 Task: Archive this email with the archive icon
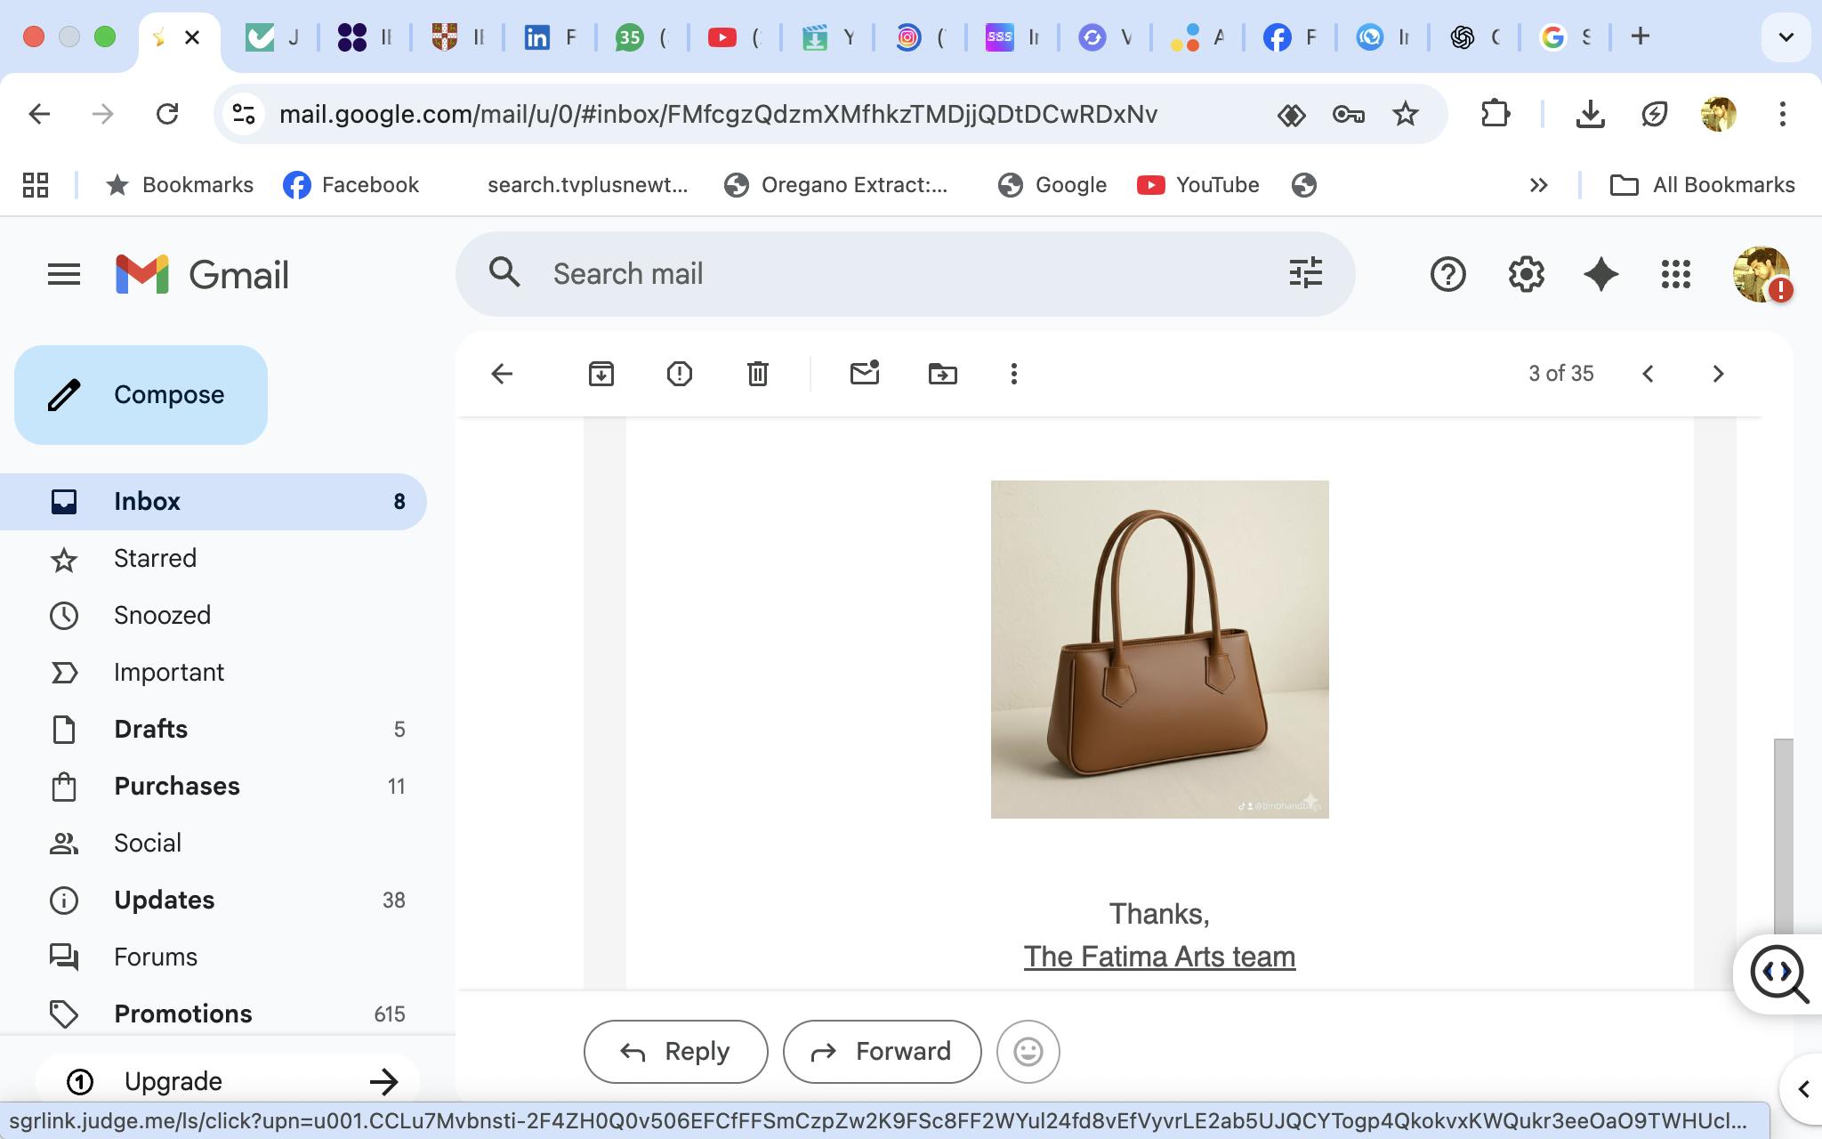[x=601, y=374]
